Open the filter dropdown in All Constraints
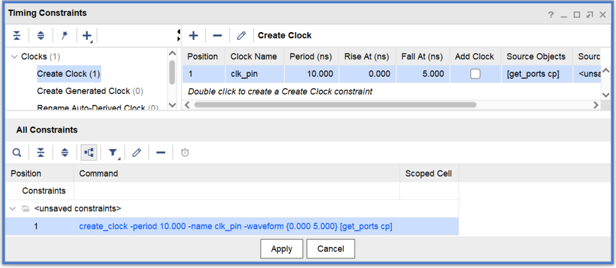The image size is (616, 268). point(113,153)
